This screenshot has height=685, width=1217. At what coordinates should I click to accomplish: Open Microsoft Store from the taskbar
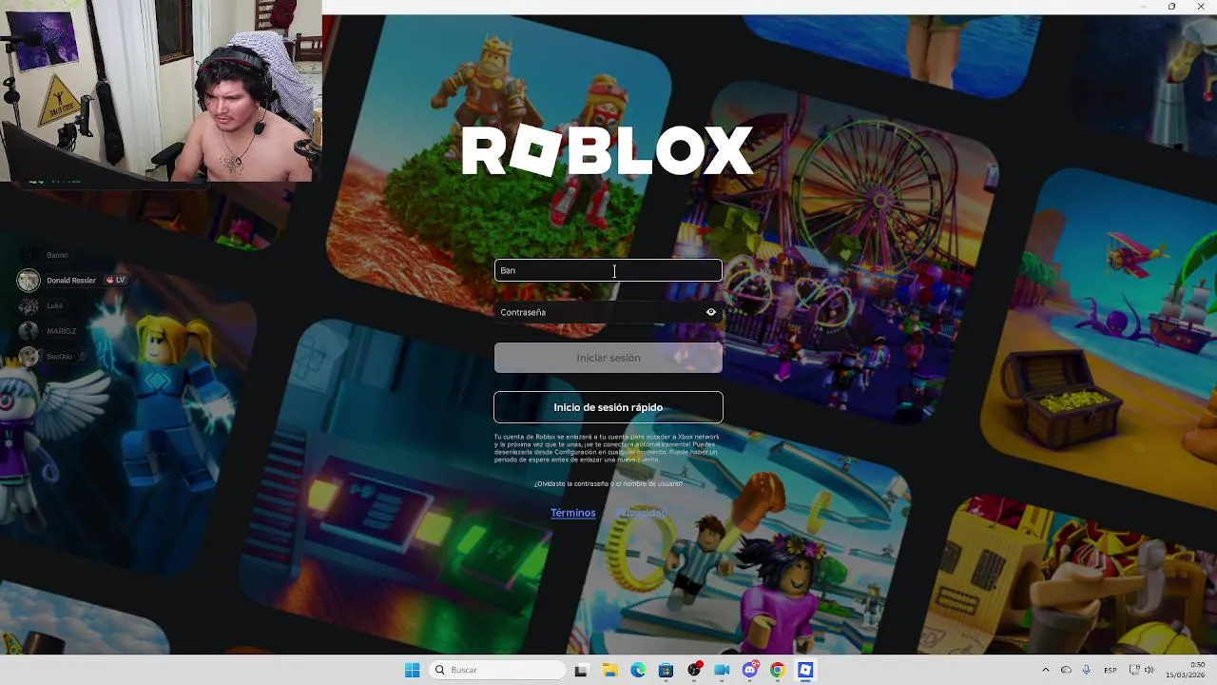(x=666, y=670)
